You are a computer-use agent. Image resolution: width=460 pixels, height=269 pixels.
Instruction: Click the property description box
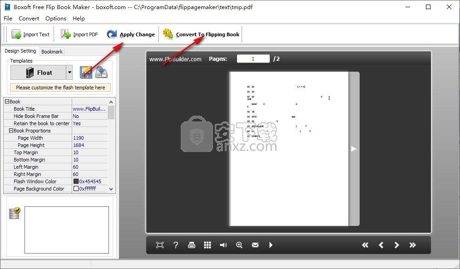[x=67, y=230]
